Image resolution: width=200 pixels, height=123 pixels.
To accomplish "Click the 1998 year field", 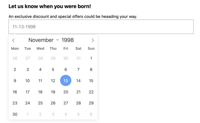I will click(x=68, y=40).
